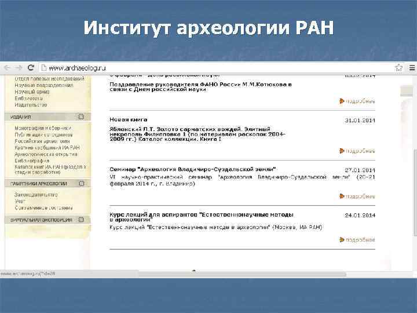Image resolution: width=417 pixels, height=313 pixels.
Task: Bookmark the page with the star icon
Action: (x=398, y=68)
